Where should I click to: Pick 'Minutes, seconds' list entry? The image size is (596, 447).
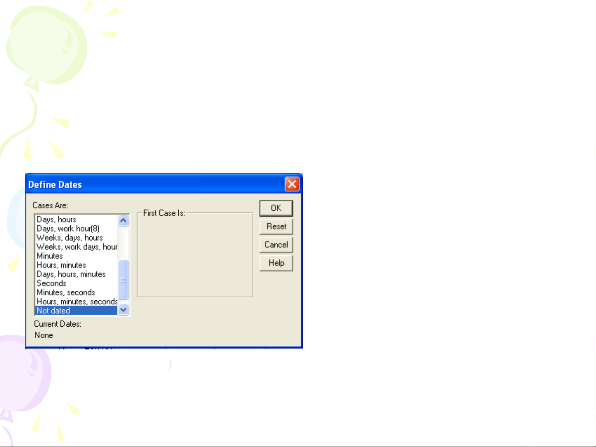tap(66, 292)
